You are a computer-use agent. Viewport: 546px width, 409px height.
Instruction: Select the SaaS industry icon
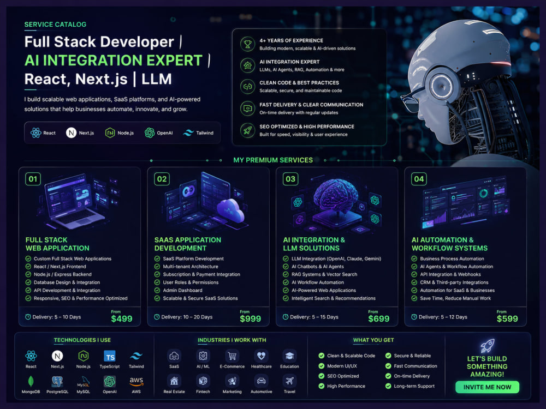click(x=174, y=356)
